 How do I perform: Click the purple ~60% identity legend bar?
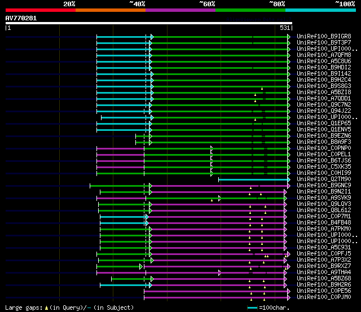(x=180, y=10)
